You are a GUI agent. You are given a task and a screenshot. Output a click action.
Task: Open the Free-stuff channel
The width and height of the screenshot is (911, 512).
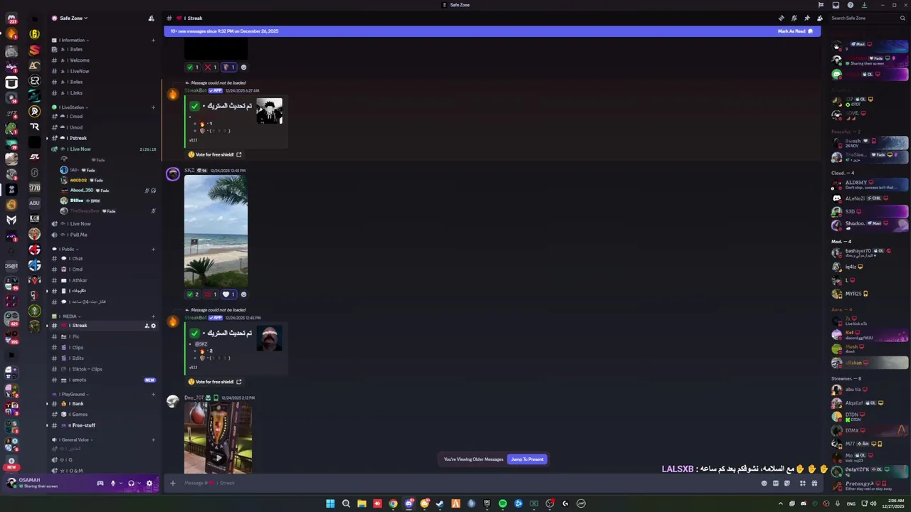coord(103,425)
